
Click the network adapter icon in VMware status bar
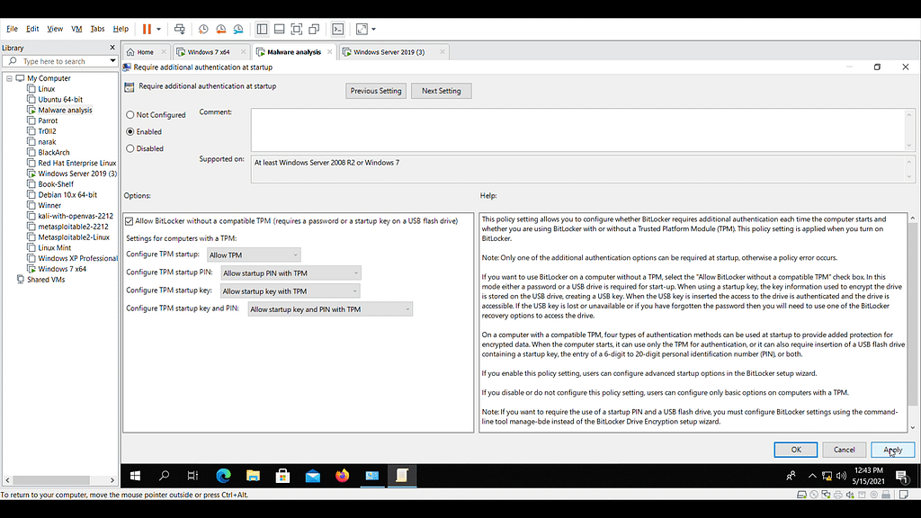point(826,495)
